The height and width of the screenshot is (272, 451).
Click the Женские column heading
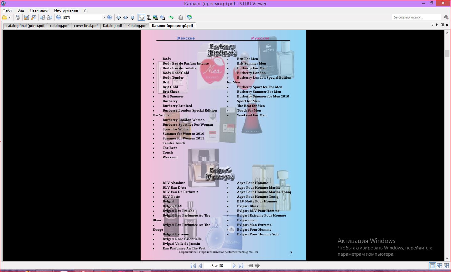186,38
